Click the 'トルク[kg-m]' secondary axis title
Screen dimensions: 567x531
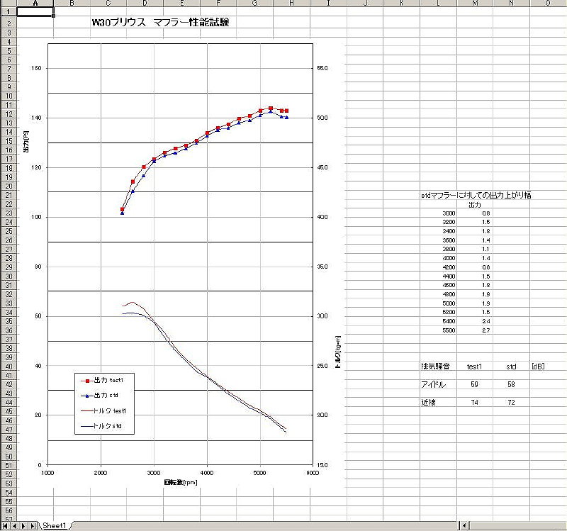[338, 352]
